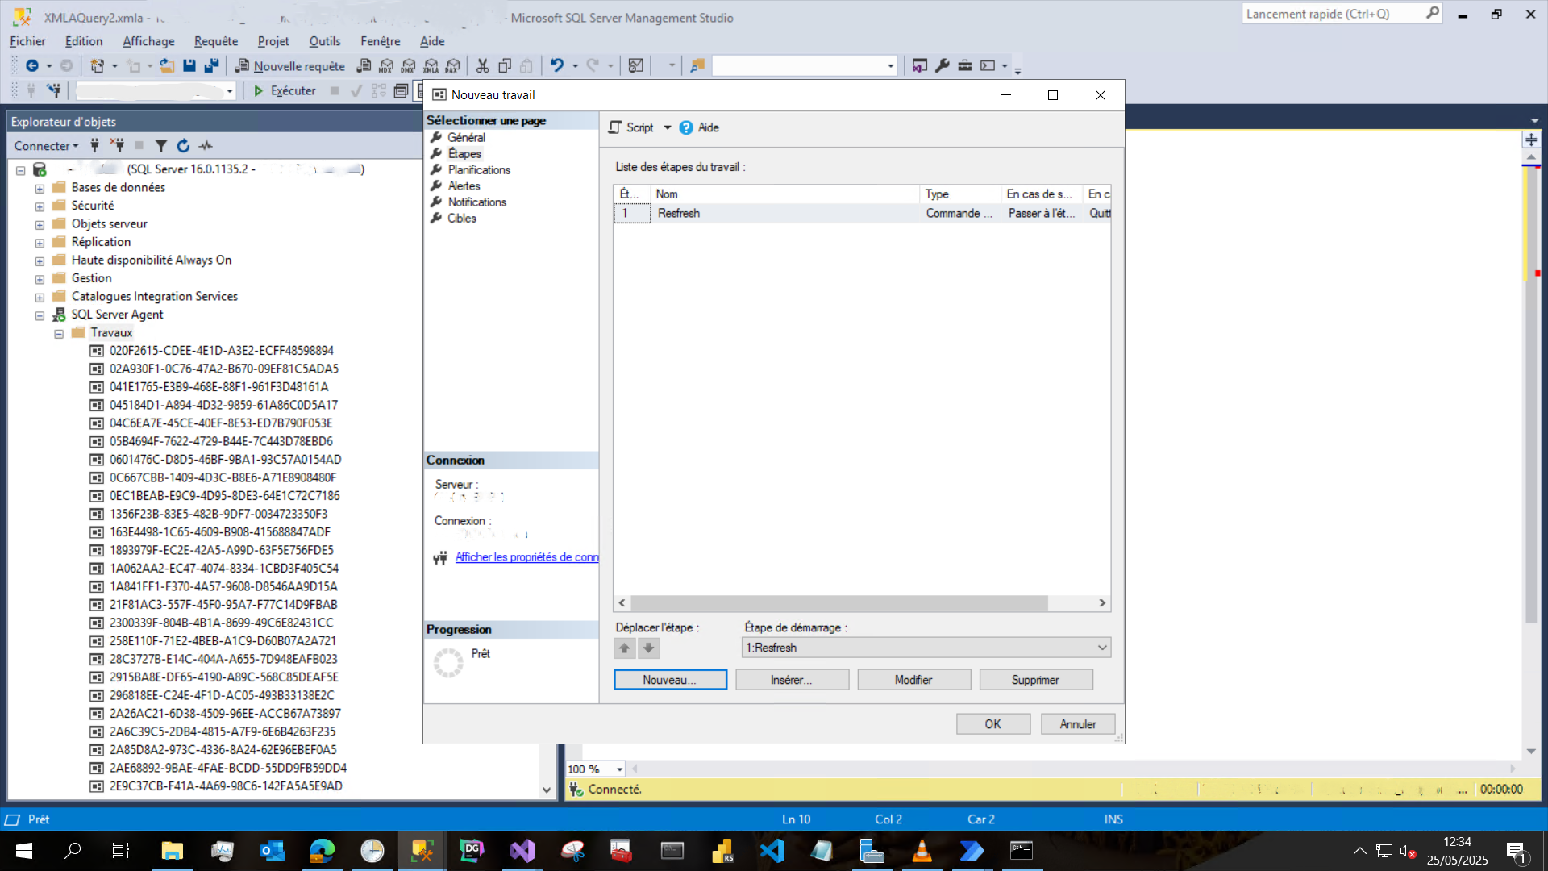1548x871 pixels.
Task: Click the move step down arrow
Action: 648,648
